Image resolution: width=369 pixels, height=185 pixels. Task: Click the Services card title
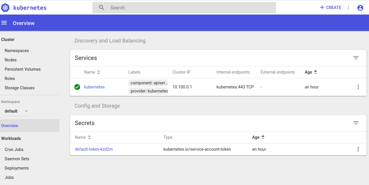click(86, 58)
